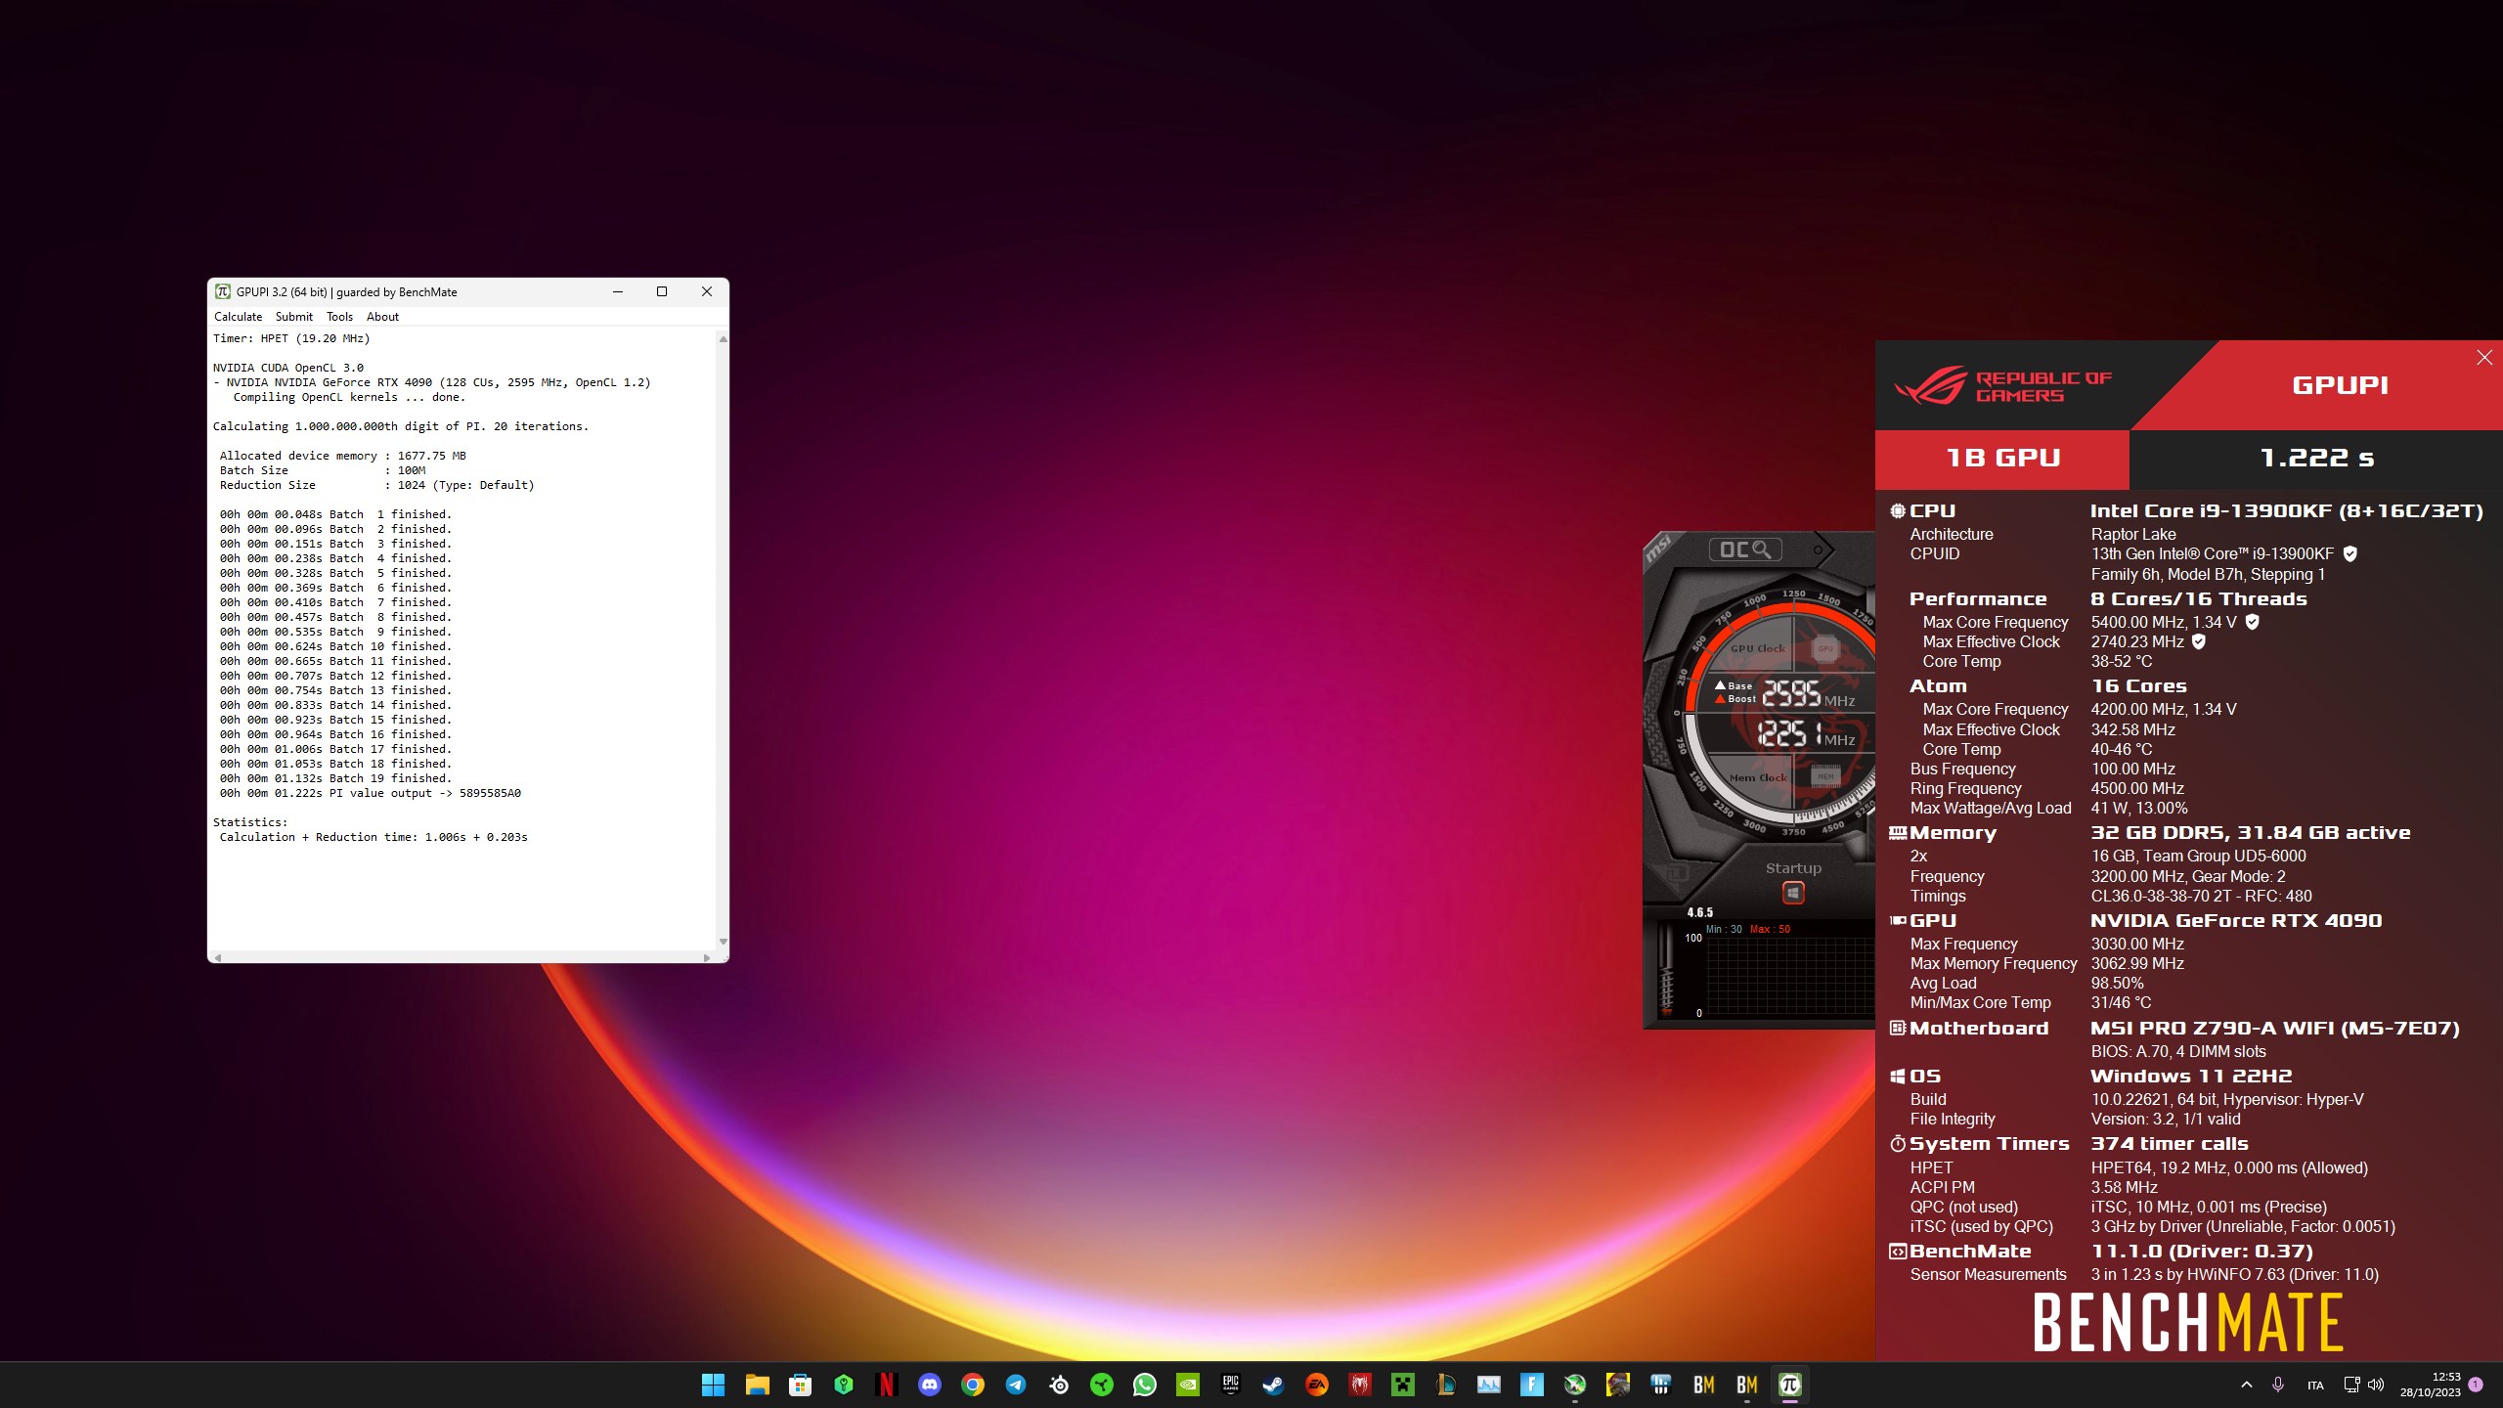Click the MSI logo in Afterburner corner
Image resolution: width=2503 pixels, height=1408 pixels.
(x=1658, y=550)
